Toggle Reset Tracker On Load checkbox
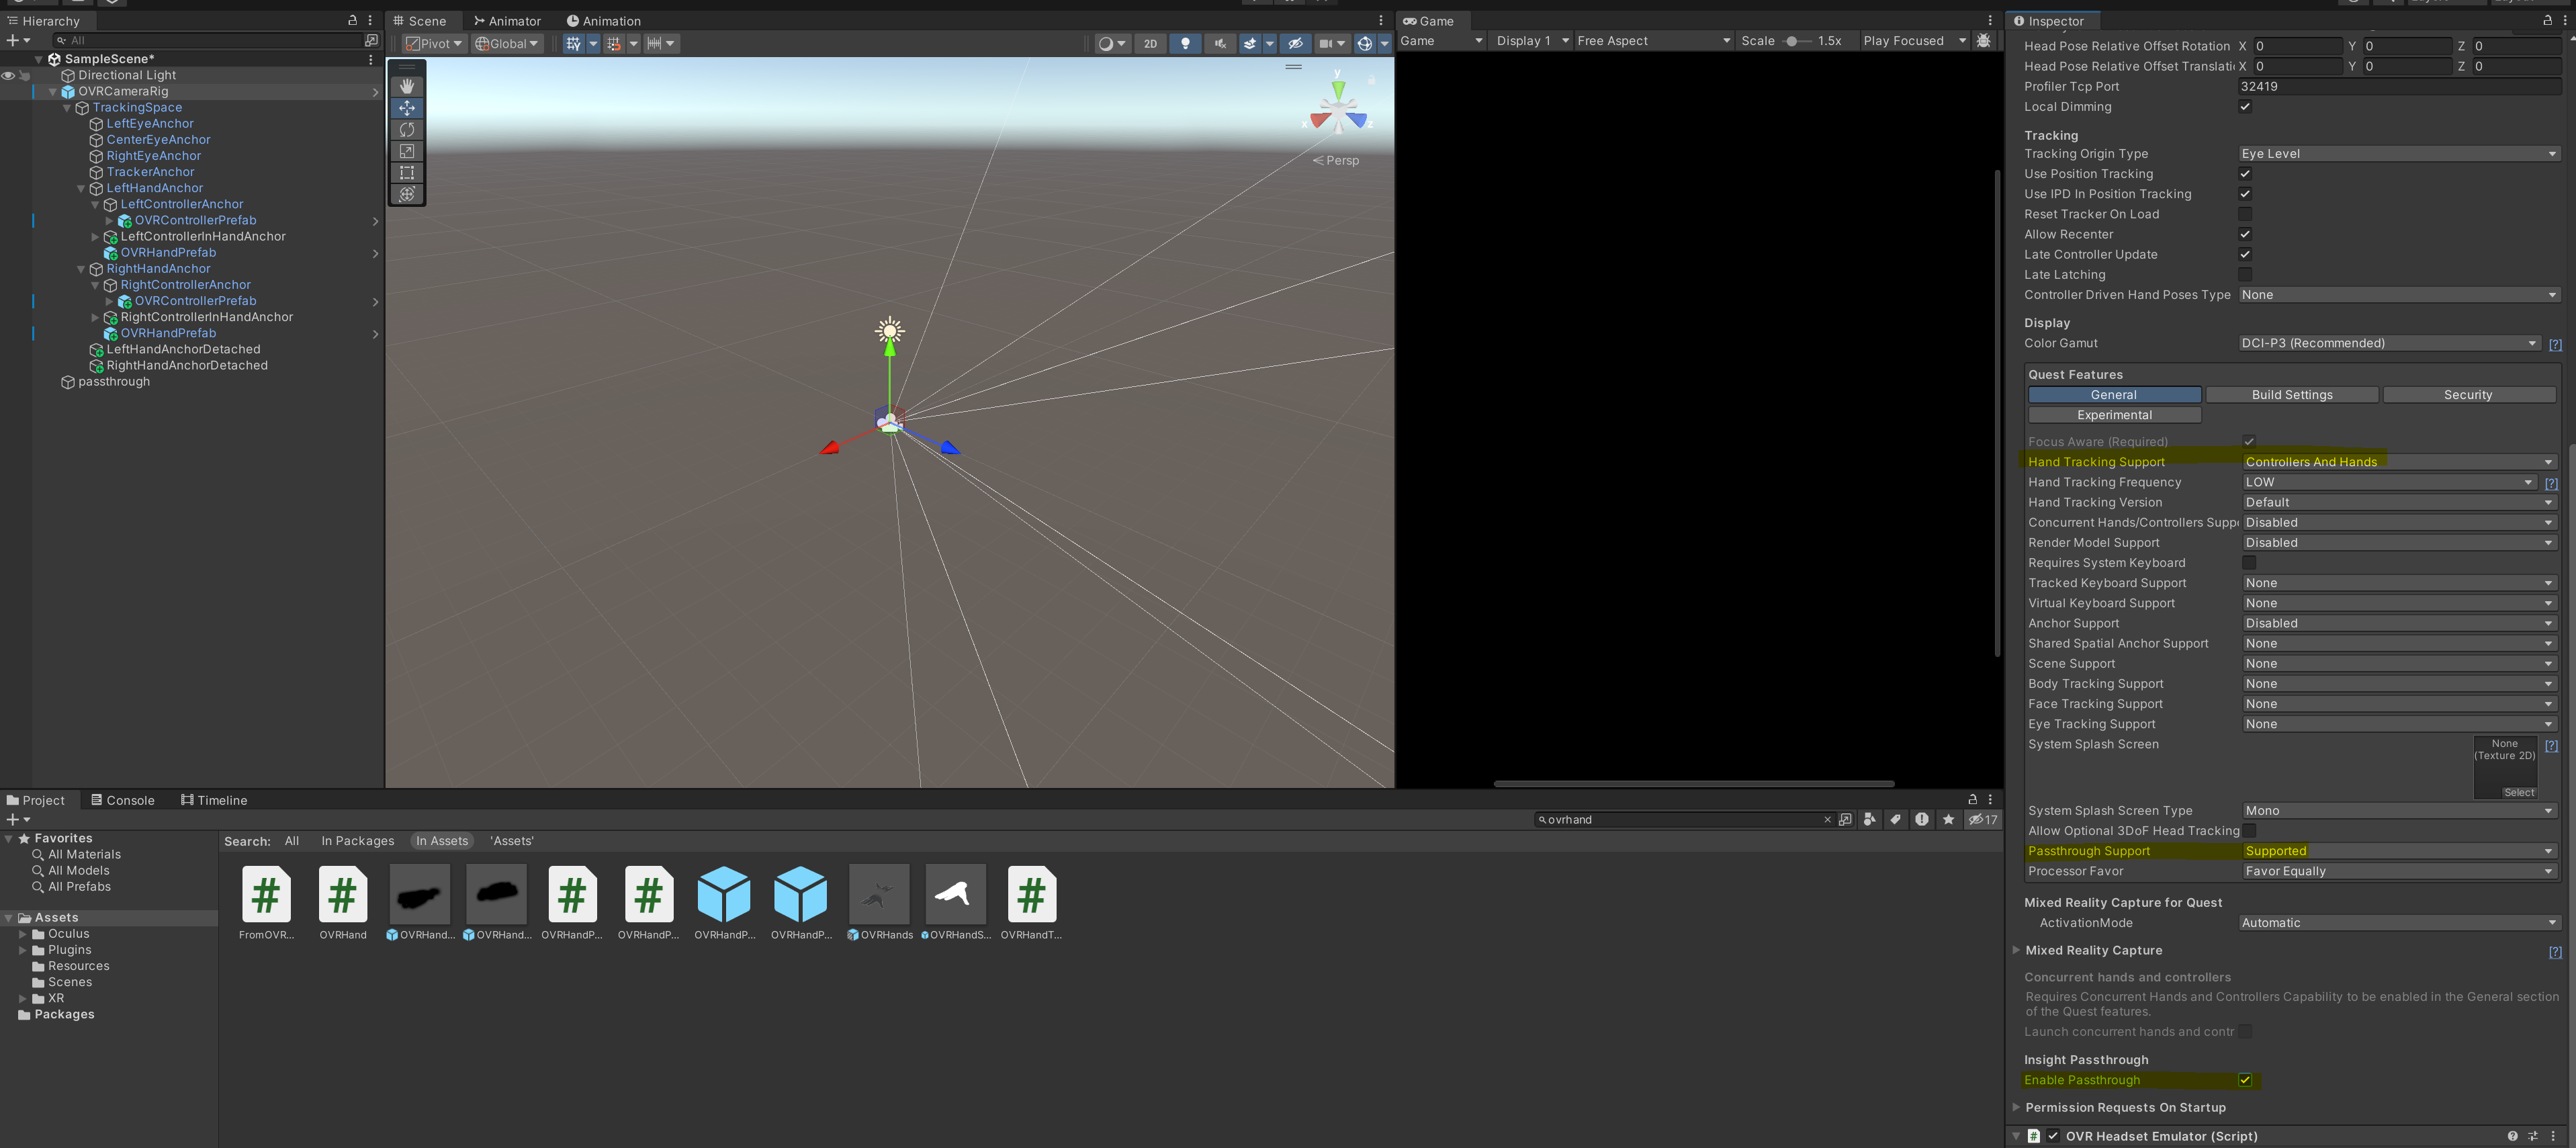The width and height of the screenshot is (2576, 1148). tap(2244, 214)
